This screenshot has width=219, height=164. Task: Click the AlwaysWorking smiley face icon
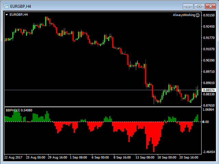(197, 15)
